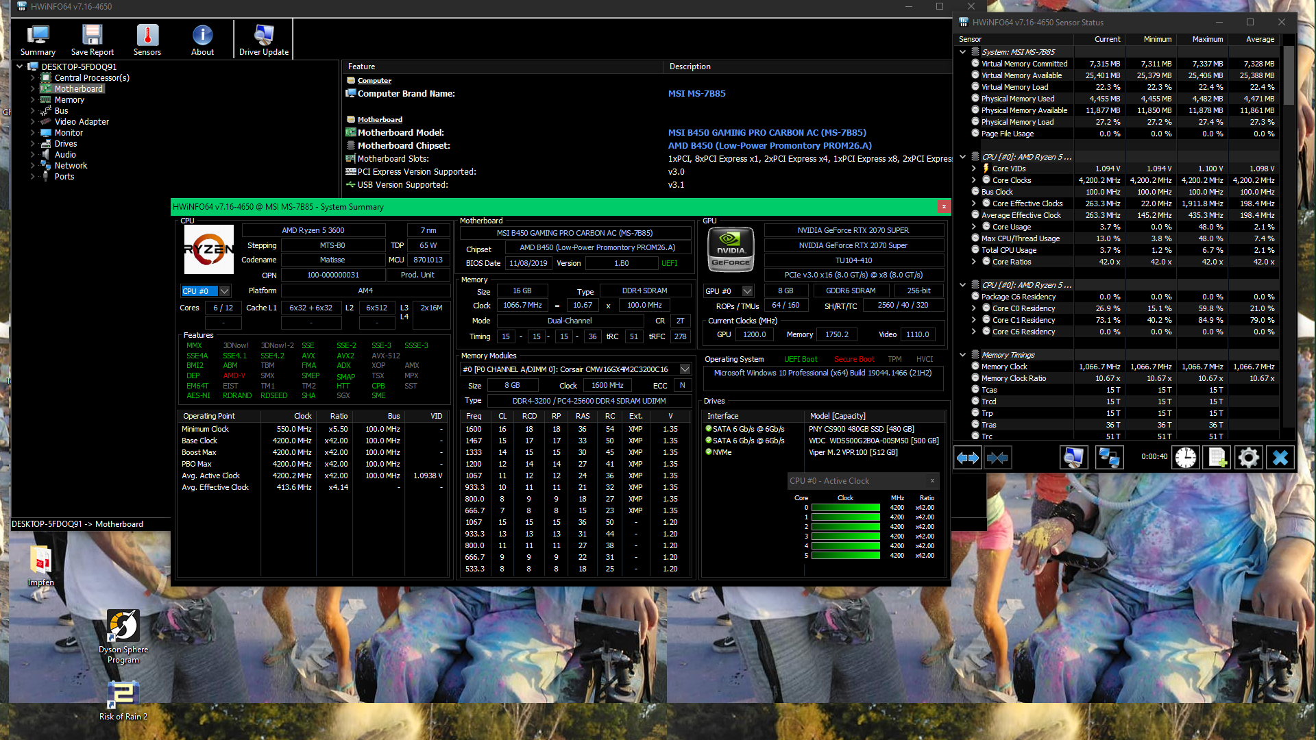Collapse the Memory Timings sensor group
This screenshot has height=740, width=1316.
click(963, 355)
